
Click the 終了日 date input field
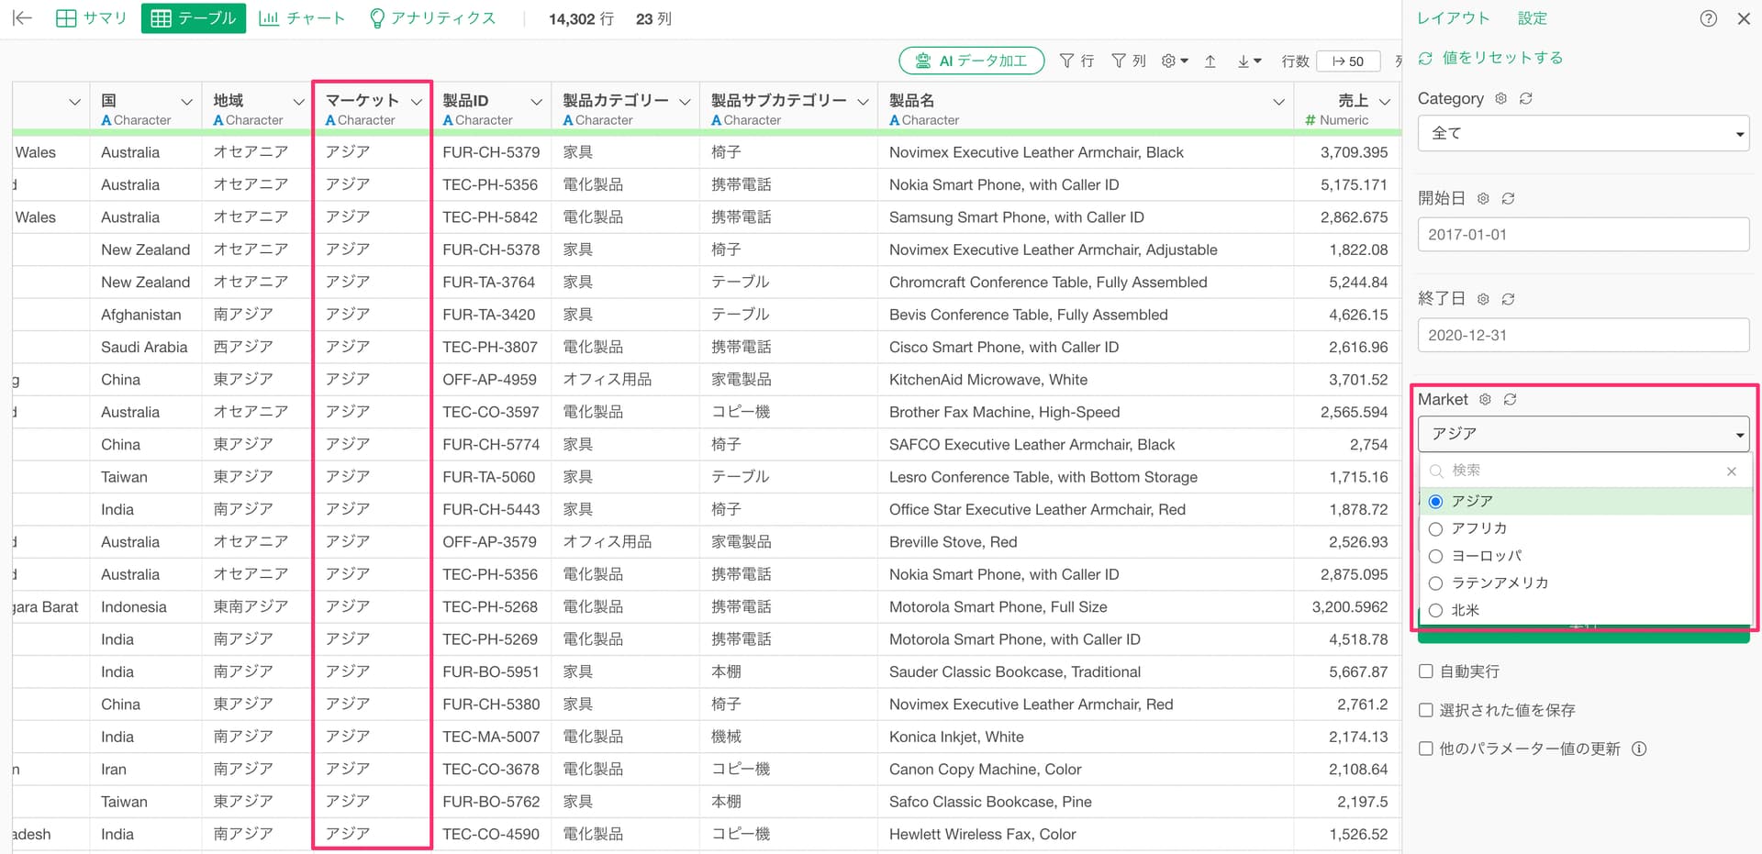click(x=1583, y=336)
